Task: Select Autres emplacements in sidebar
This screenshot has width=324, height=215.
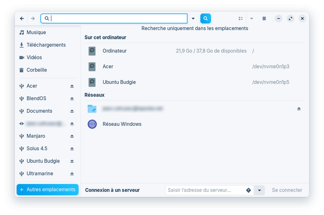Action: [47, 190]
